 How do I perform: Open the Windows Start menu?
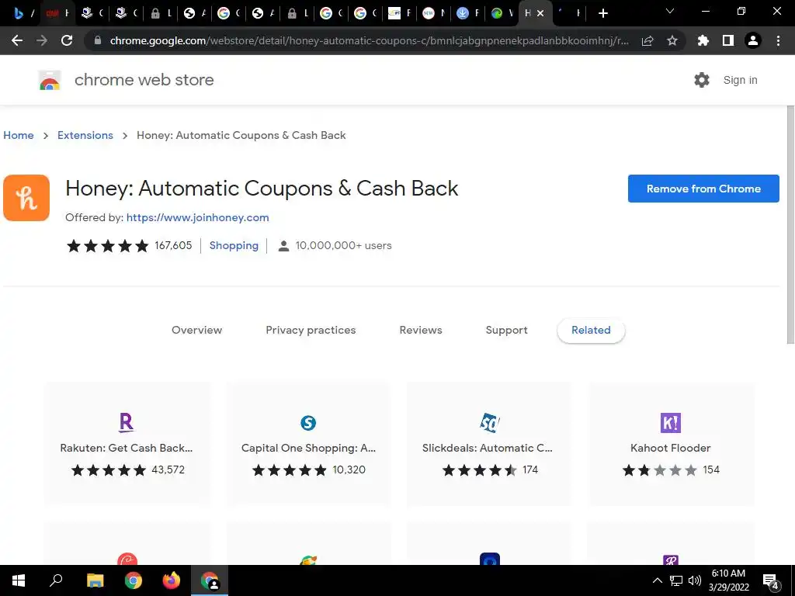click(19, 580)
